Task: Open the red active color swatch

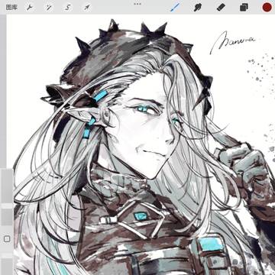Action: coord(267,8)
